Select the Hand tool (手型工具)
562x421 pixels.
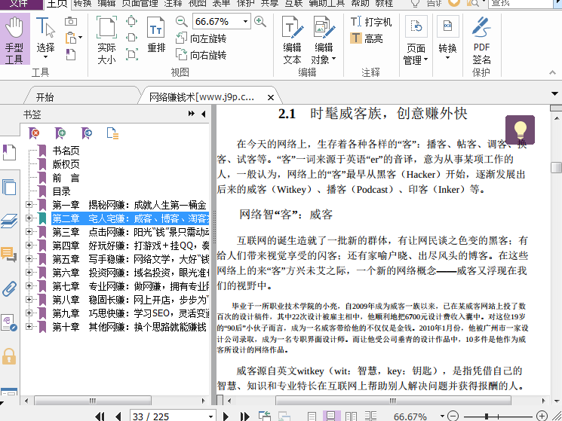[x=14, y=39]
